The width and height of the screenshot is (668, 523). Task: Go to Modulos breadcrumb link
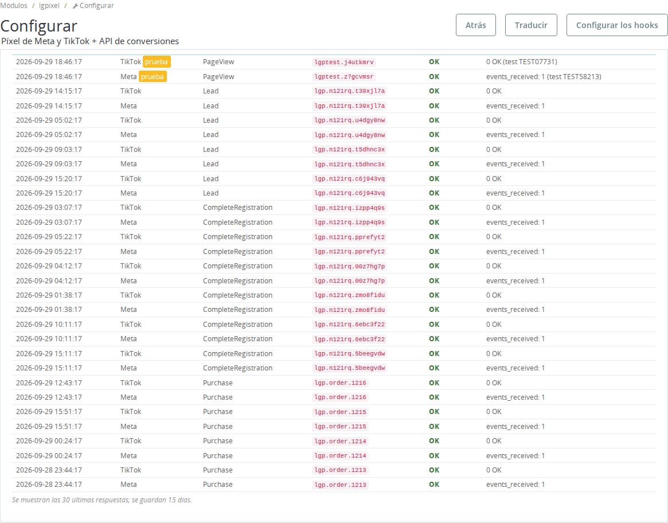point(14,6)
